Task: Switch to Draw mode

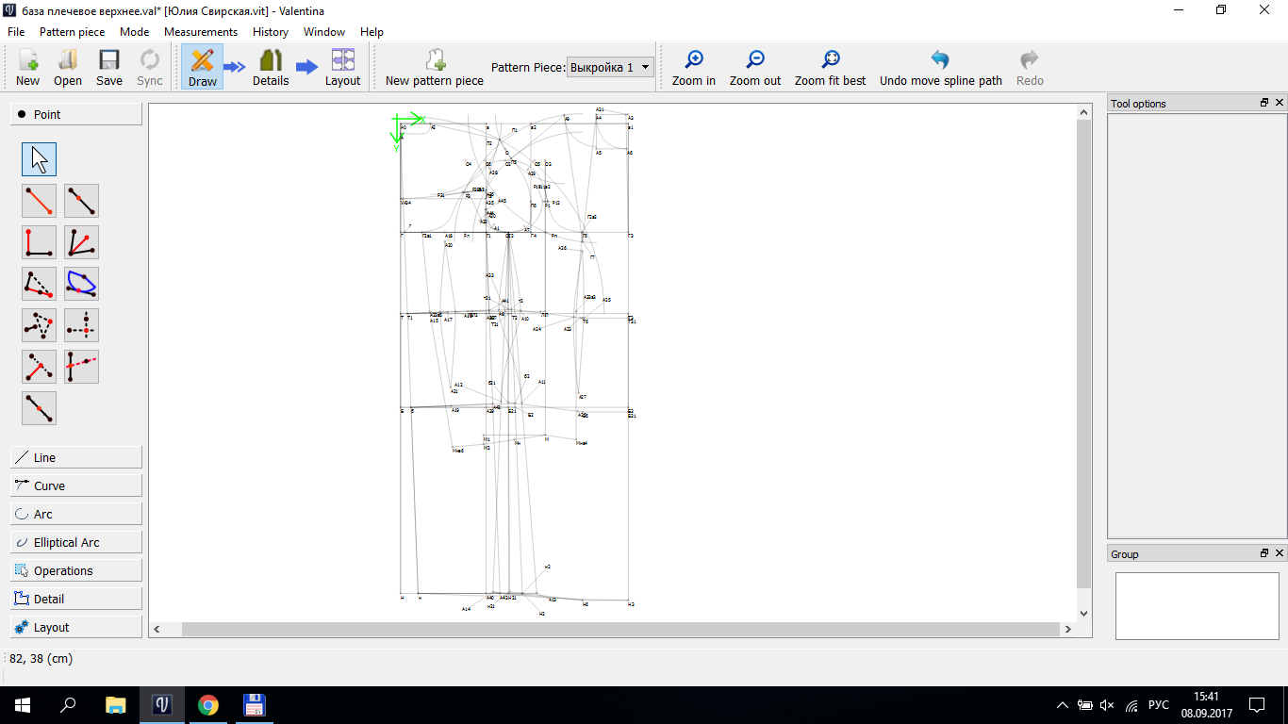Action: [203, 68]
